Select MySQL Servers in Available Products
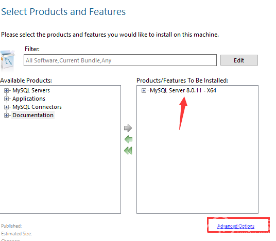This screenshot has width=276, height=241. (x=31, y=90)
